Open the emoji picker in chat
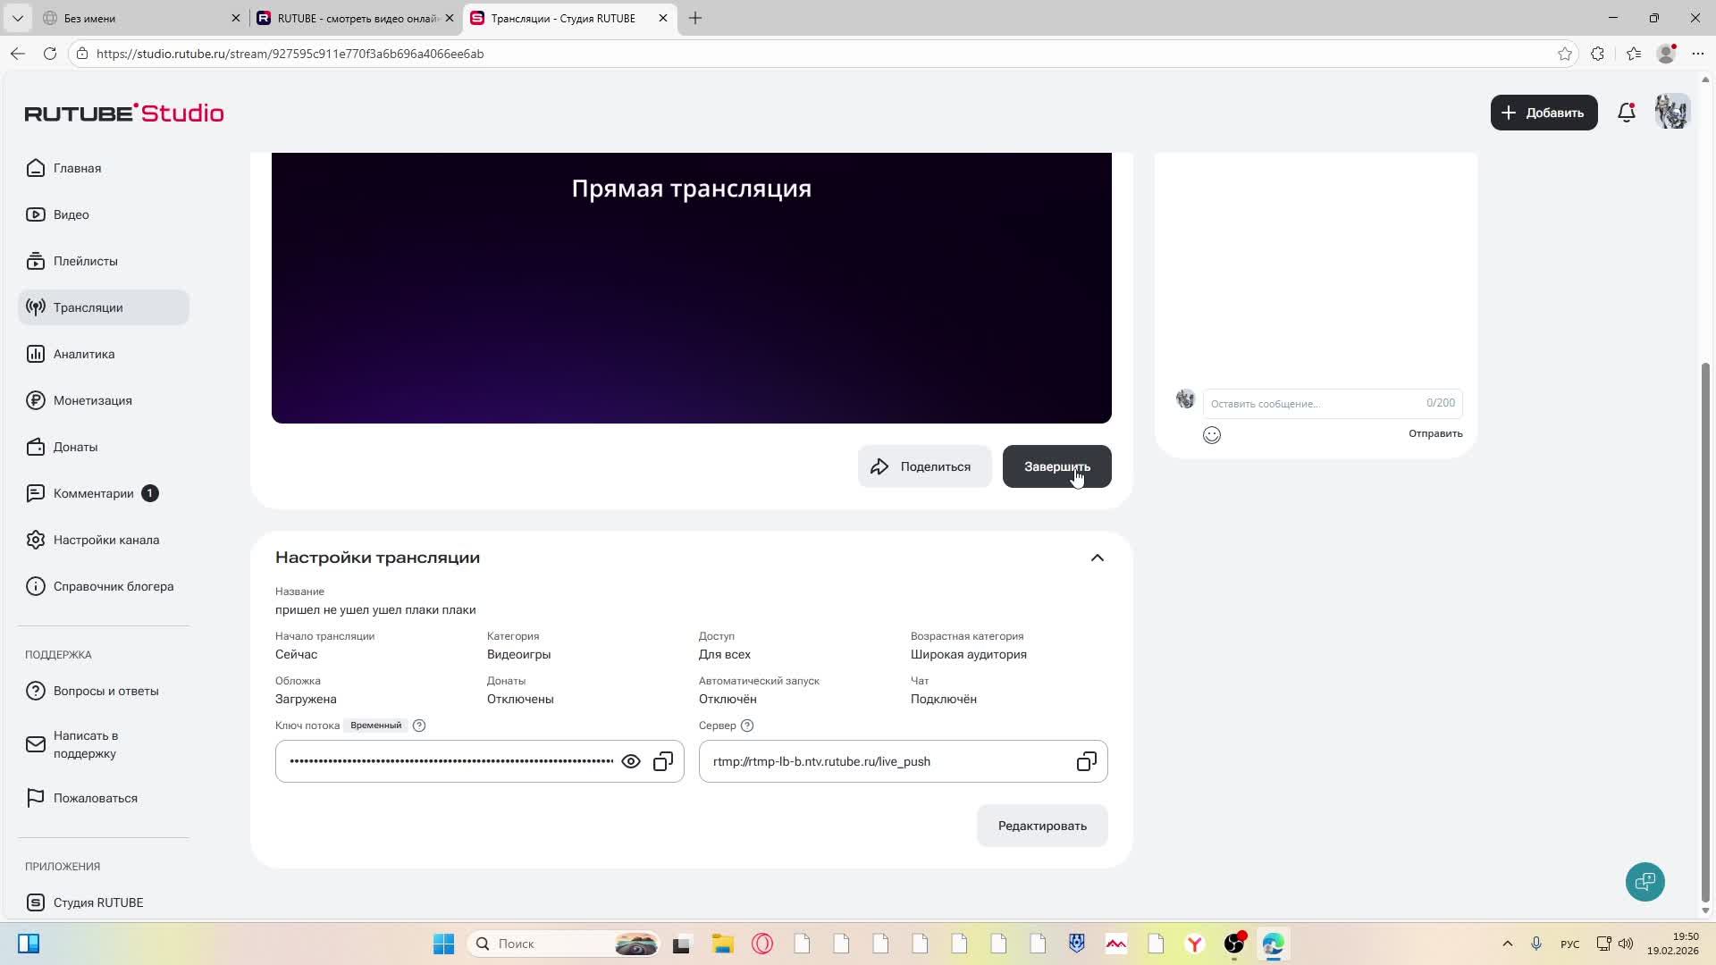Image resolution: width=1716 pixels, height=965 pixels. click(x=1212, y=435)
